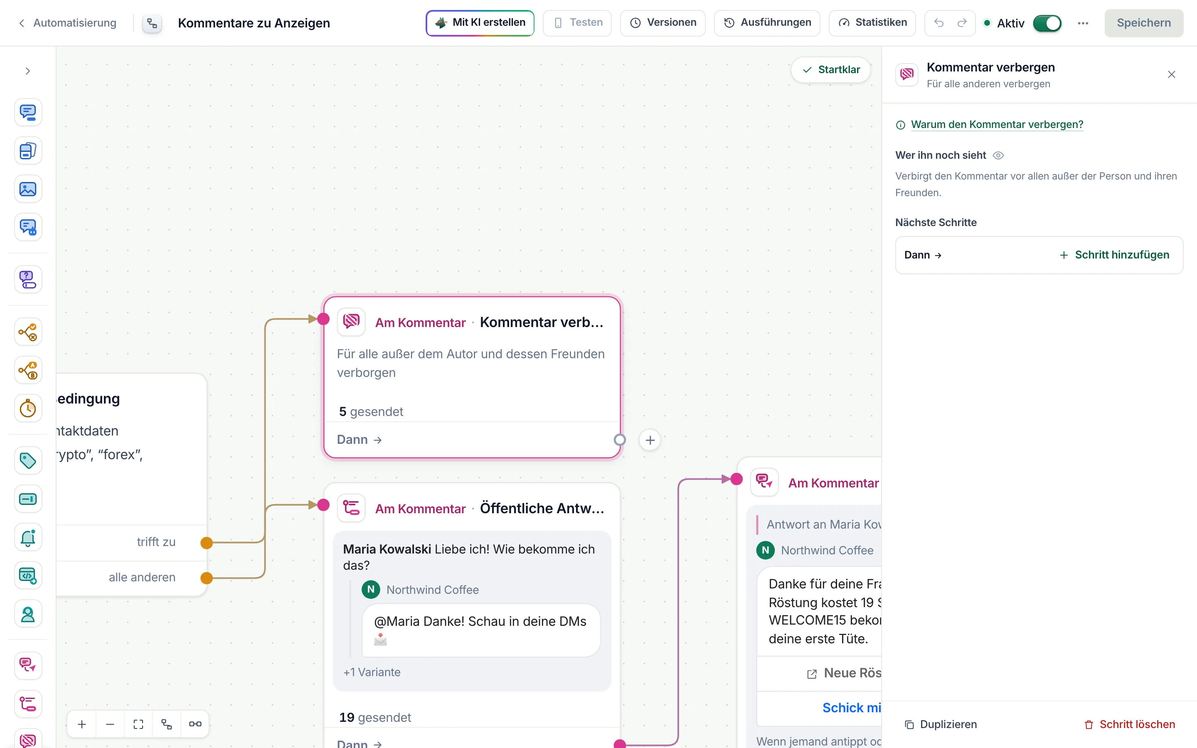Duplicate the step via Duplizieren
1197x748 pixels.
point(941,724)
